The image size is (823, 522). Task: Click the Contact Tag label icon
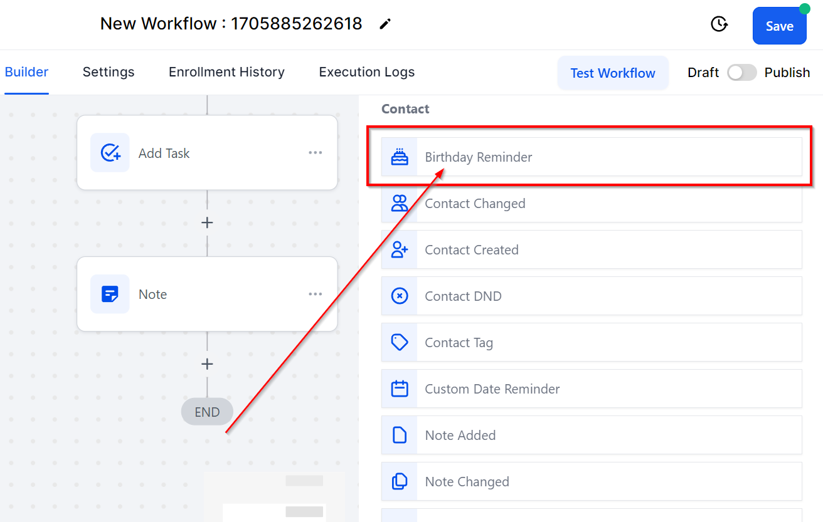[400, 342]
